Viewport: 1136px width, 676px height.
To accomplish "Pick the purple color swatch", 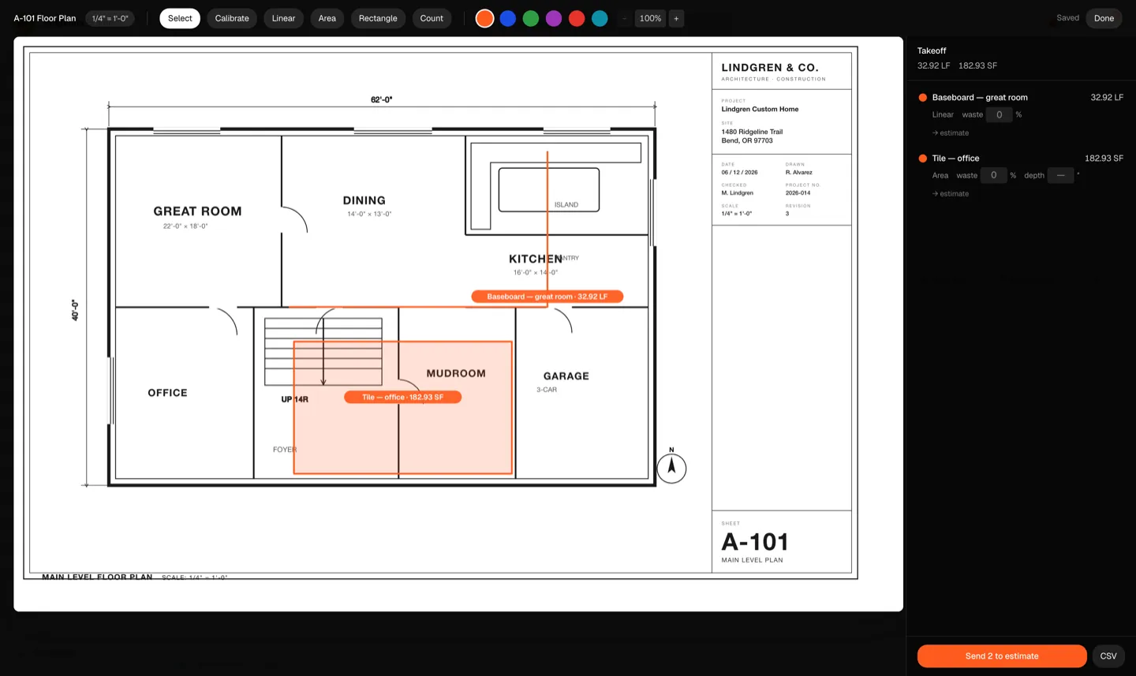I will [x=554, y=18].
